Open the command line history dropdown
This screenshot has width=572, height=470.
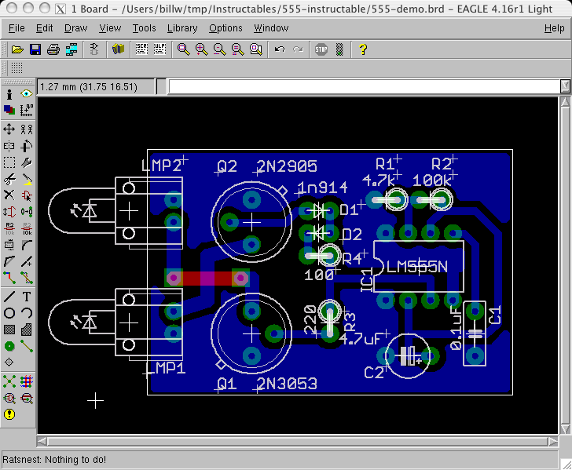(x=565, y=86)
